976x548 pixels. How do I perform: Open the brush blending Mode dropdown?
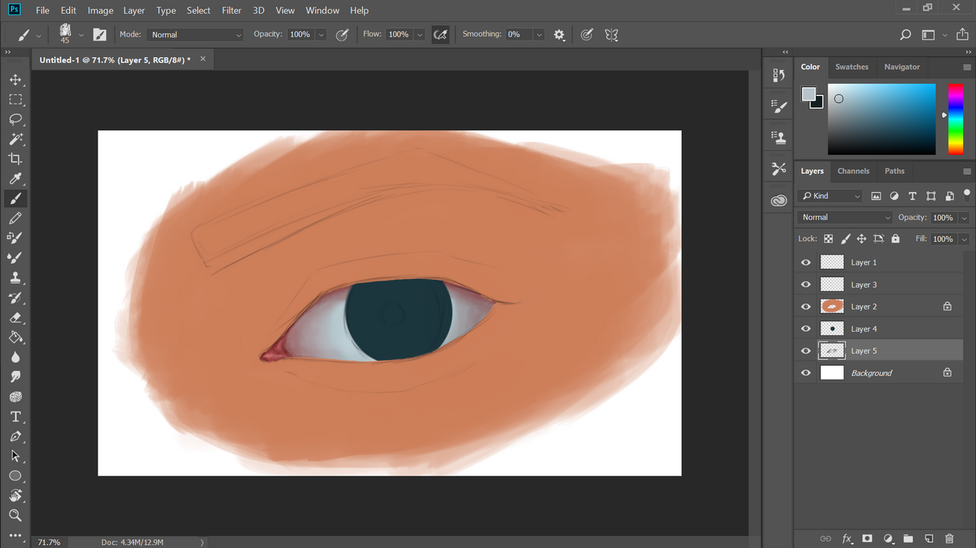(x=196, y=34)
